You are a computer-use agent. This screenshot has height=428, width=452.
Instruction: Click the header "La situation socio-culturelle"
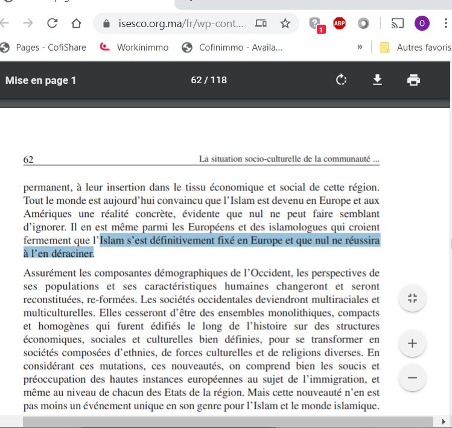point(253,159)
